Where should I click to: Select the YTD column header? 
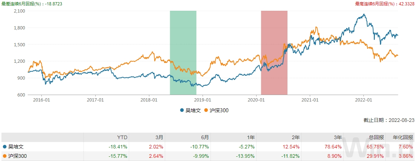123,137
